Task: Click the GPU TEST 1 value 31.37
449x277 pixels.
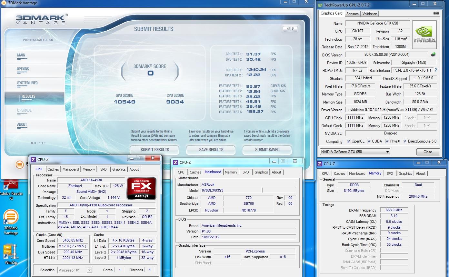Action: click(x=253, y=54)
